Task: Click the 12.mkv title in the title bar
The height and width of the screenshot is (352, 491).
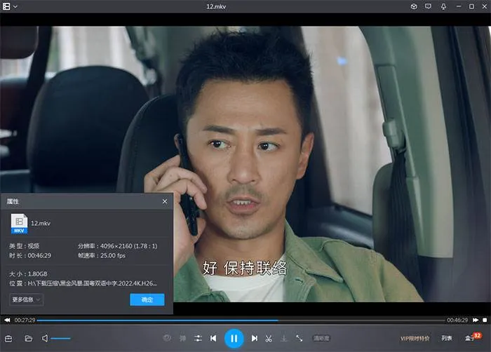Action: 216,6
